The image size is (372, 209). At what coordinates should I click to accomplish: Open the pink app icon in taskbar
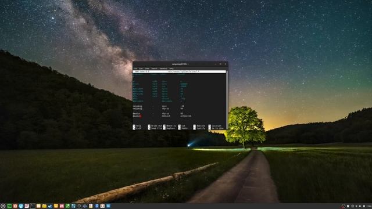point(27,206)
